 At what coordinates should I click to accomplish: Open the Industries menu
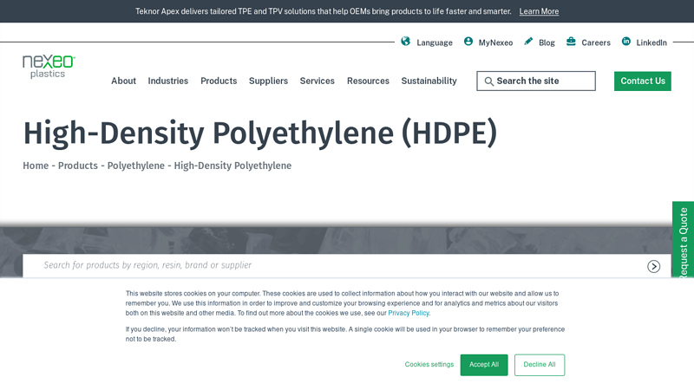tap(167, 81)
